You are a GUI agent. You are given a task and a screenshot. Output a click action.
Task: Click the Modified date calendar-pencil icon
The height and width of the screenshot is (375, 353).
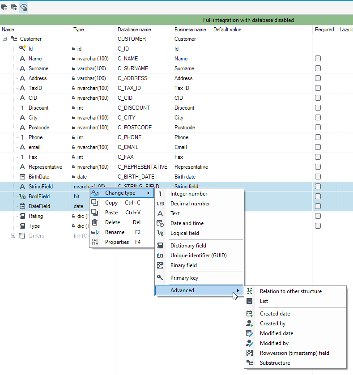[x=250, y=333]
